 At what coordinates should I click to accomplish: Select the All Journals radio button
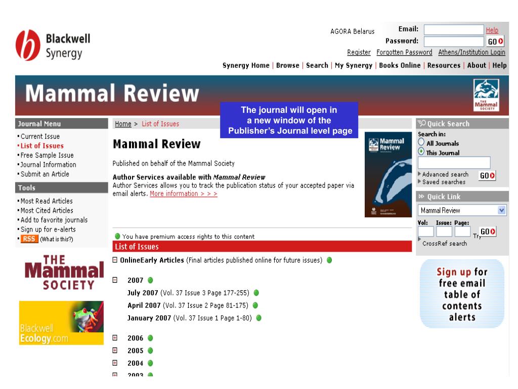(x=421, y=142)
